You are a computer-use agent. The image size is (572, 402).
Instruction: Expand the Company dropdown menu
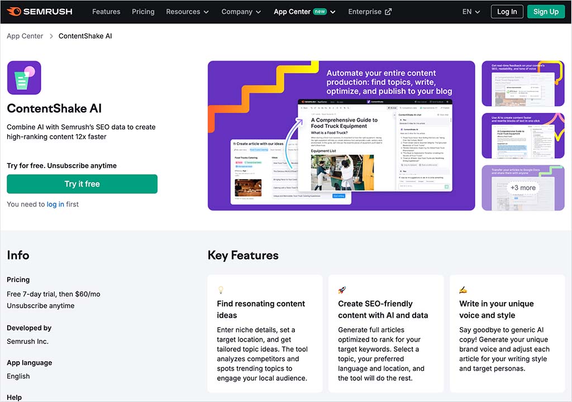pos(241,12)
